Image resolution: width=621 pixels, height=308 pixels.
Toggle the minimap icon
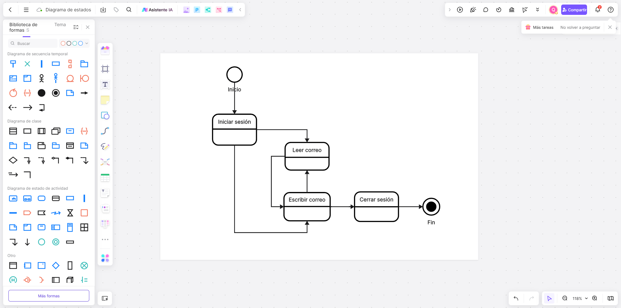point(611,298)
